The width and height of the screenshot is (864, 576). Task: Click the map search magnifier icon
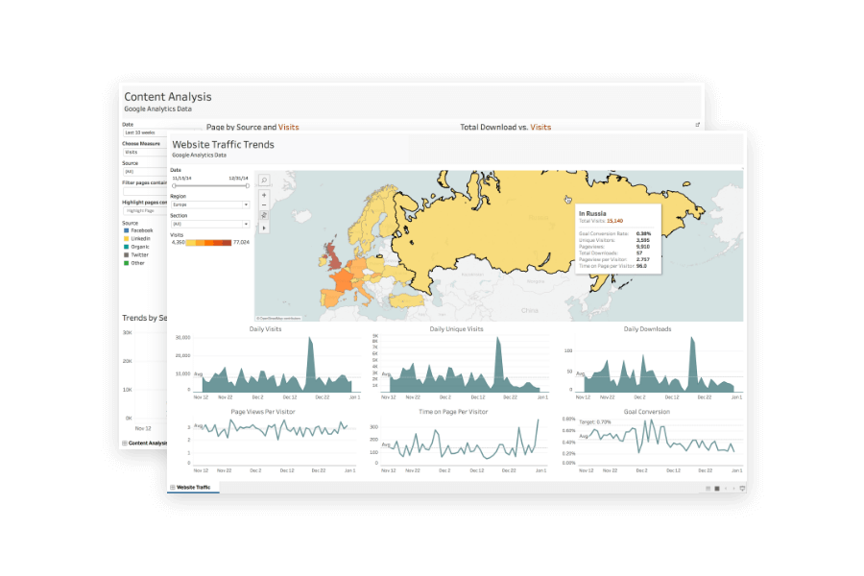[x=264, y=180]
